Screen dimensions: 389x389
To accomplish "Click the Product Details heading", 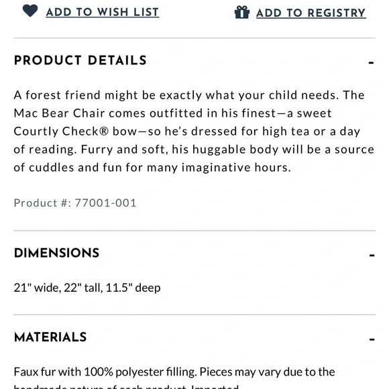I will click(80, 60).
